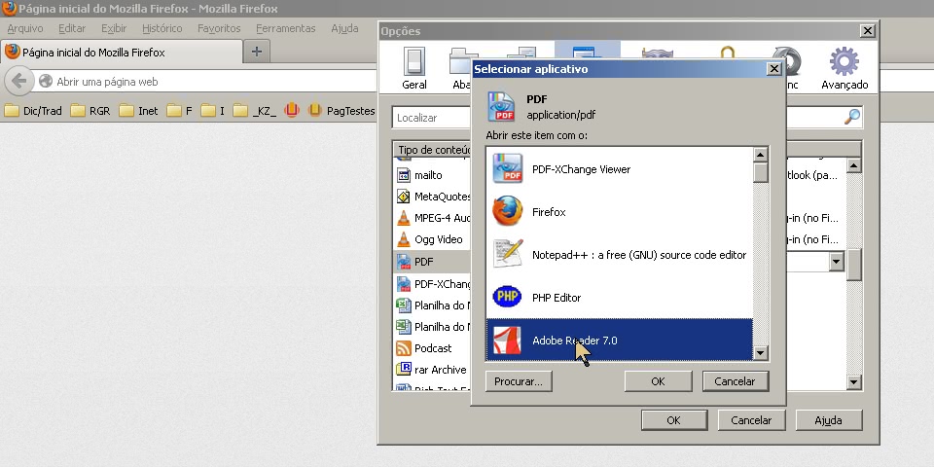Select PHP Editor in the list
Screen dimensions: 934x467
click(556, 298)
